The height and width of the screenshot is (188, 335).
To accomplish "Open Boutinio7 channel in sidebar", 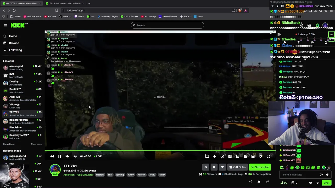I will pyautogui.click(x=22, y=91).
